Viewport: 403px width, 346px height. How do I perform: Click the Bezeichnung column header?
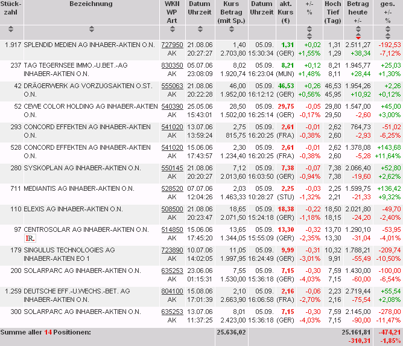click(91, 4)
